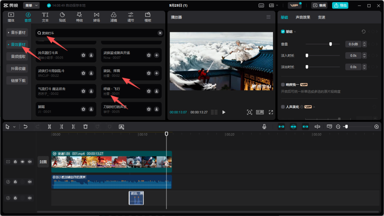
Task: Enable the 响度统一 loudness checkbox
Action: tap(283, 85)
